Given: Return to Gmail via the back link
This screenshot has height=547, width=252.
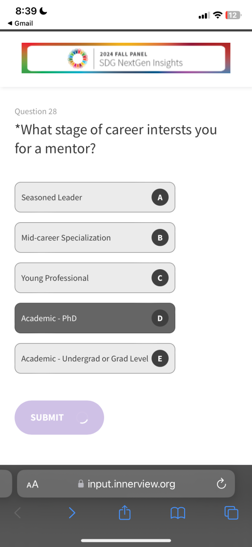Looking at the screenshot, I should [x=20, y=24].
